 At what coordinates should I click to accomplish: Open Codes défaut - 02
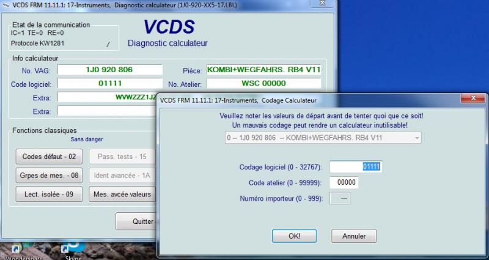tap(49, 157)
